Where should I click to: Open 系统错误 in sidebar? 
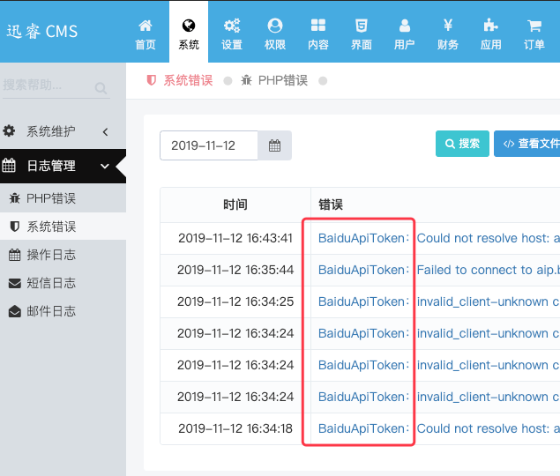click(x=63, y=227)
